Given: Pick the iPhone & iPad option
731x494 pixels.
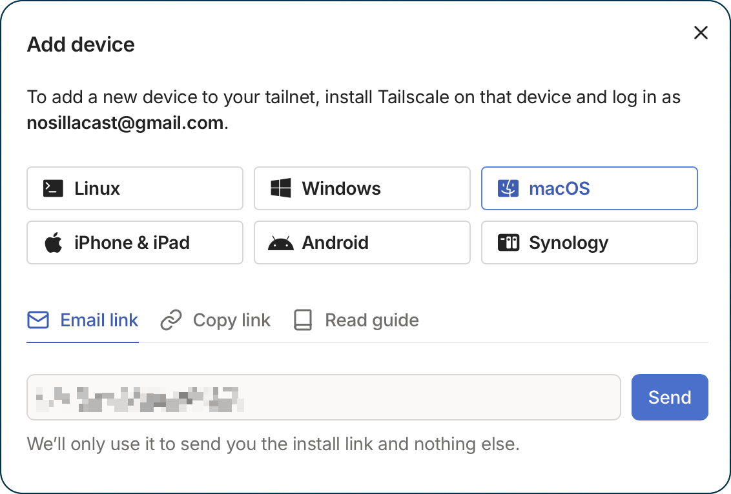Looking at the screenshot, I should coord(135,242).
